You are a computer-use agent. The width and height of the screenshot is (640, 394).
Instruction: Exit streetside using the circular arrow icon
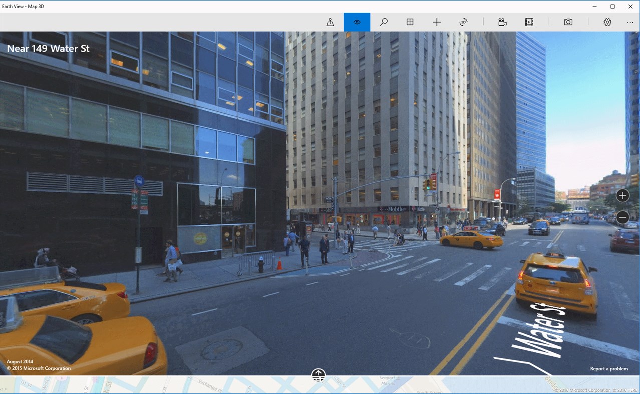click(x=463, y=22)
